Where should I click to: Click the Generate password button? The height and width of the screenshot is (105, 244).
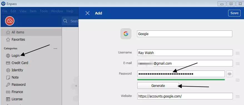pos(158,86)
